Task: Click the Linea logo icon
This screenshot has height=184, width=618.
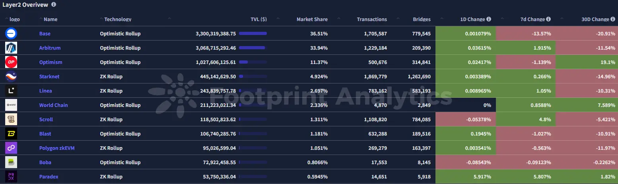Action: [11, 91]
